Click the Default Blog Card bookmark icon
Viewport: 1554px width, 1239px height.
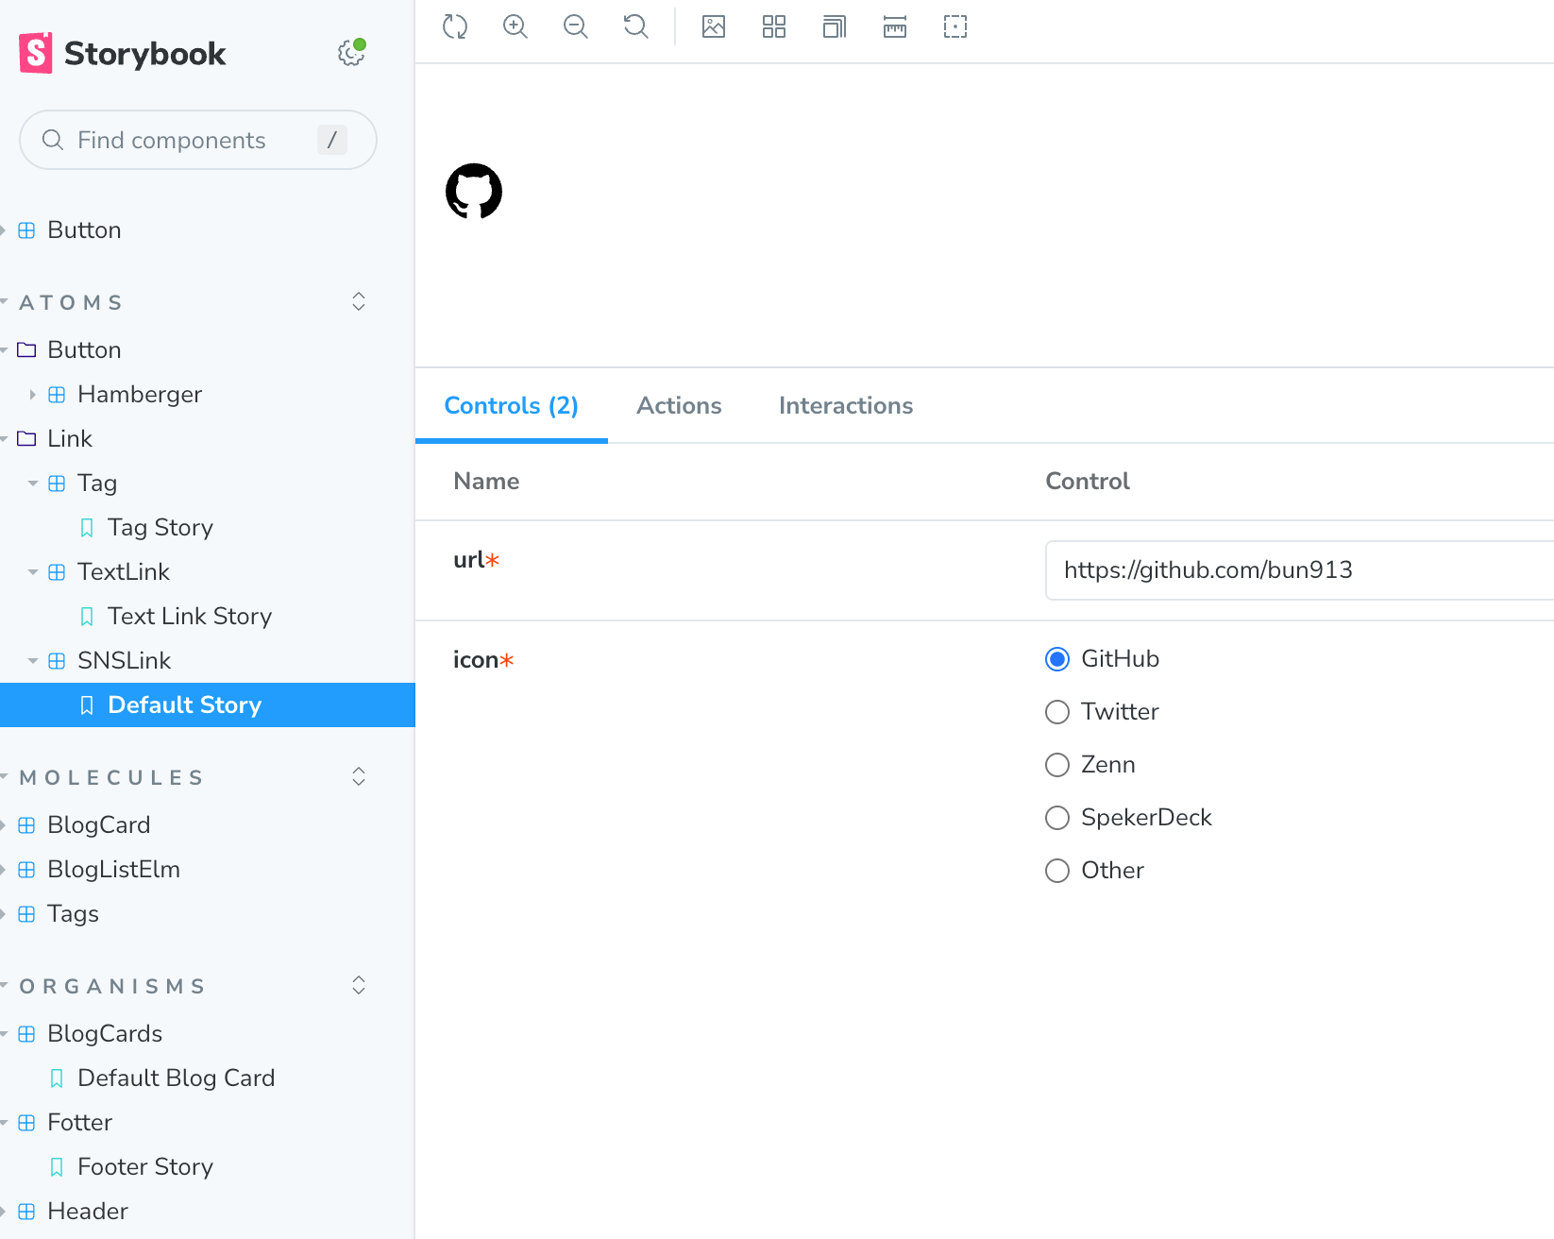coord(57,1078)
